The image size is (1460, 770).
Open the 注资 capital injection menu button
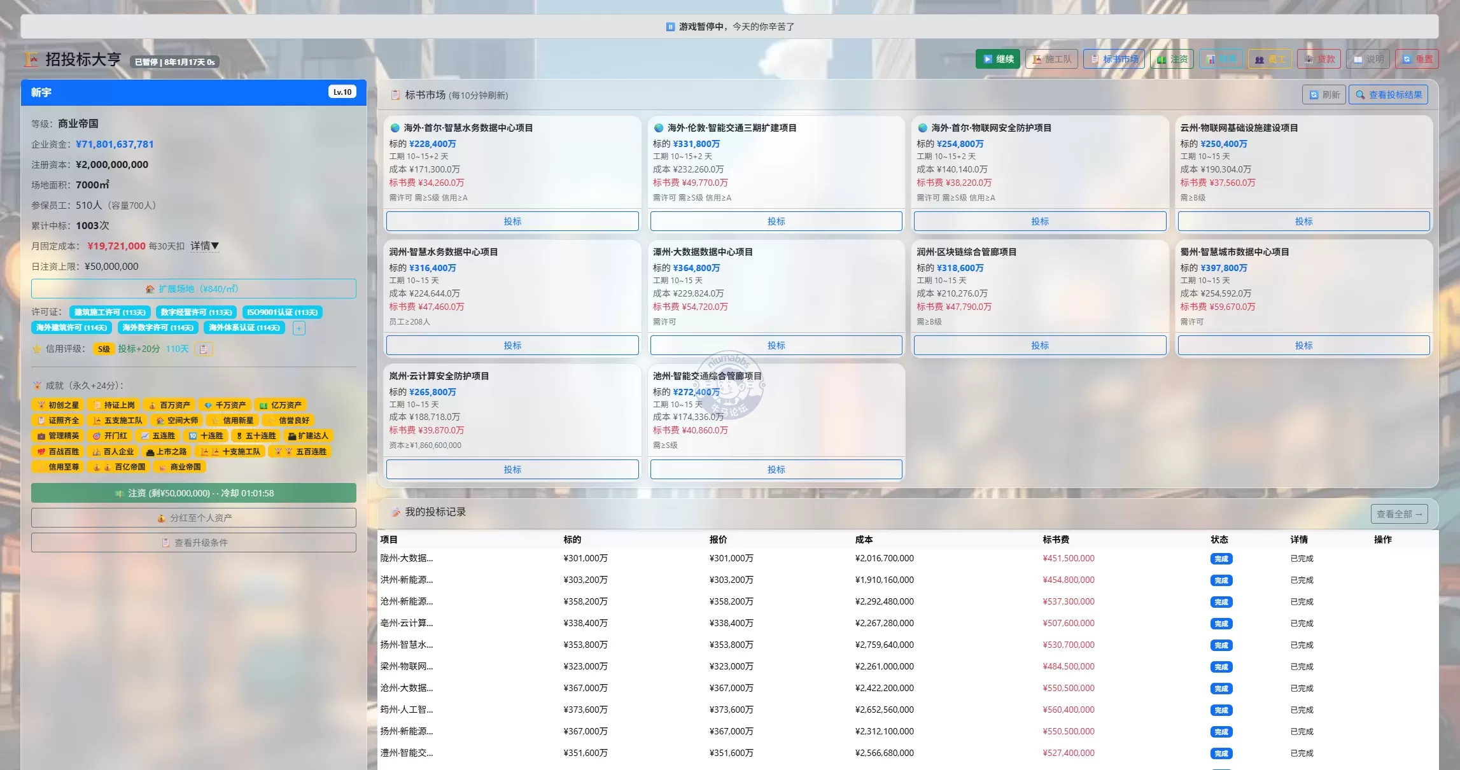(x=1172, y=59)
